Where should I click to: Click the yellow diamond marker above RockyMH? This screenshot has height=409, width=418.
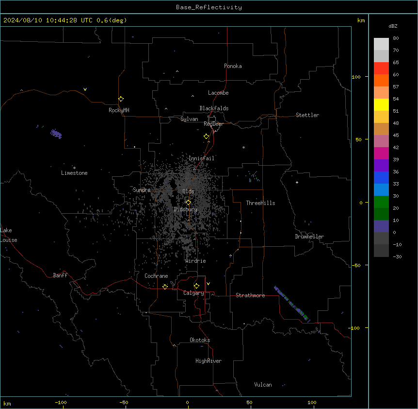[121, 99]
